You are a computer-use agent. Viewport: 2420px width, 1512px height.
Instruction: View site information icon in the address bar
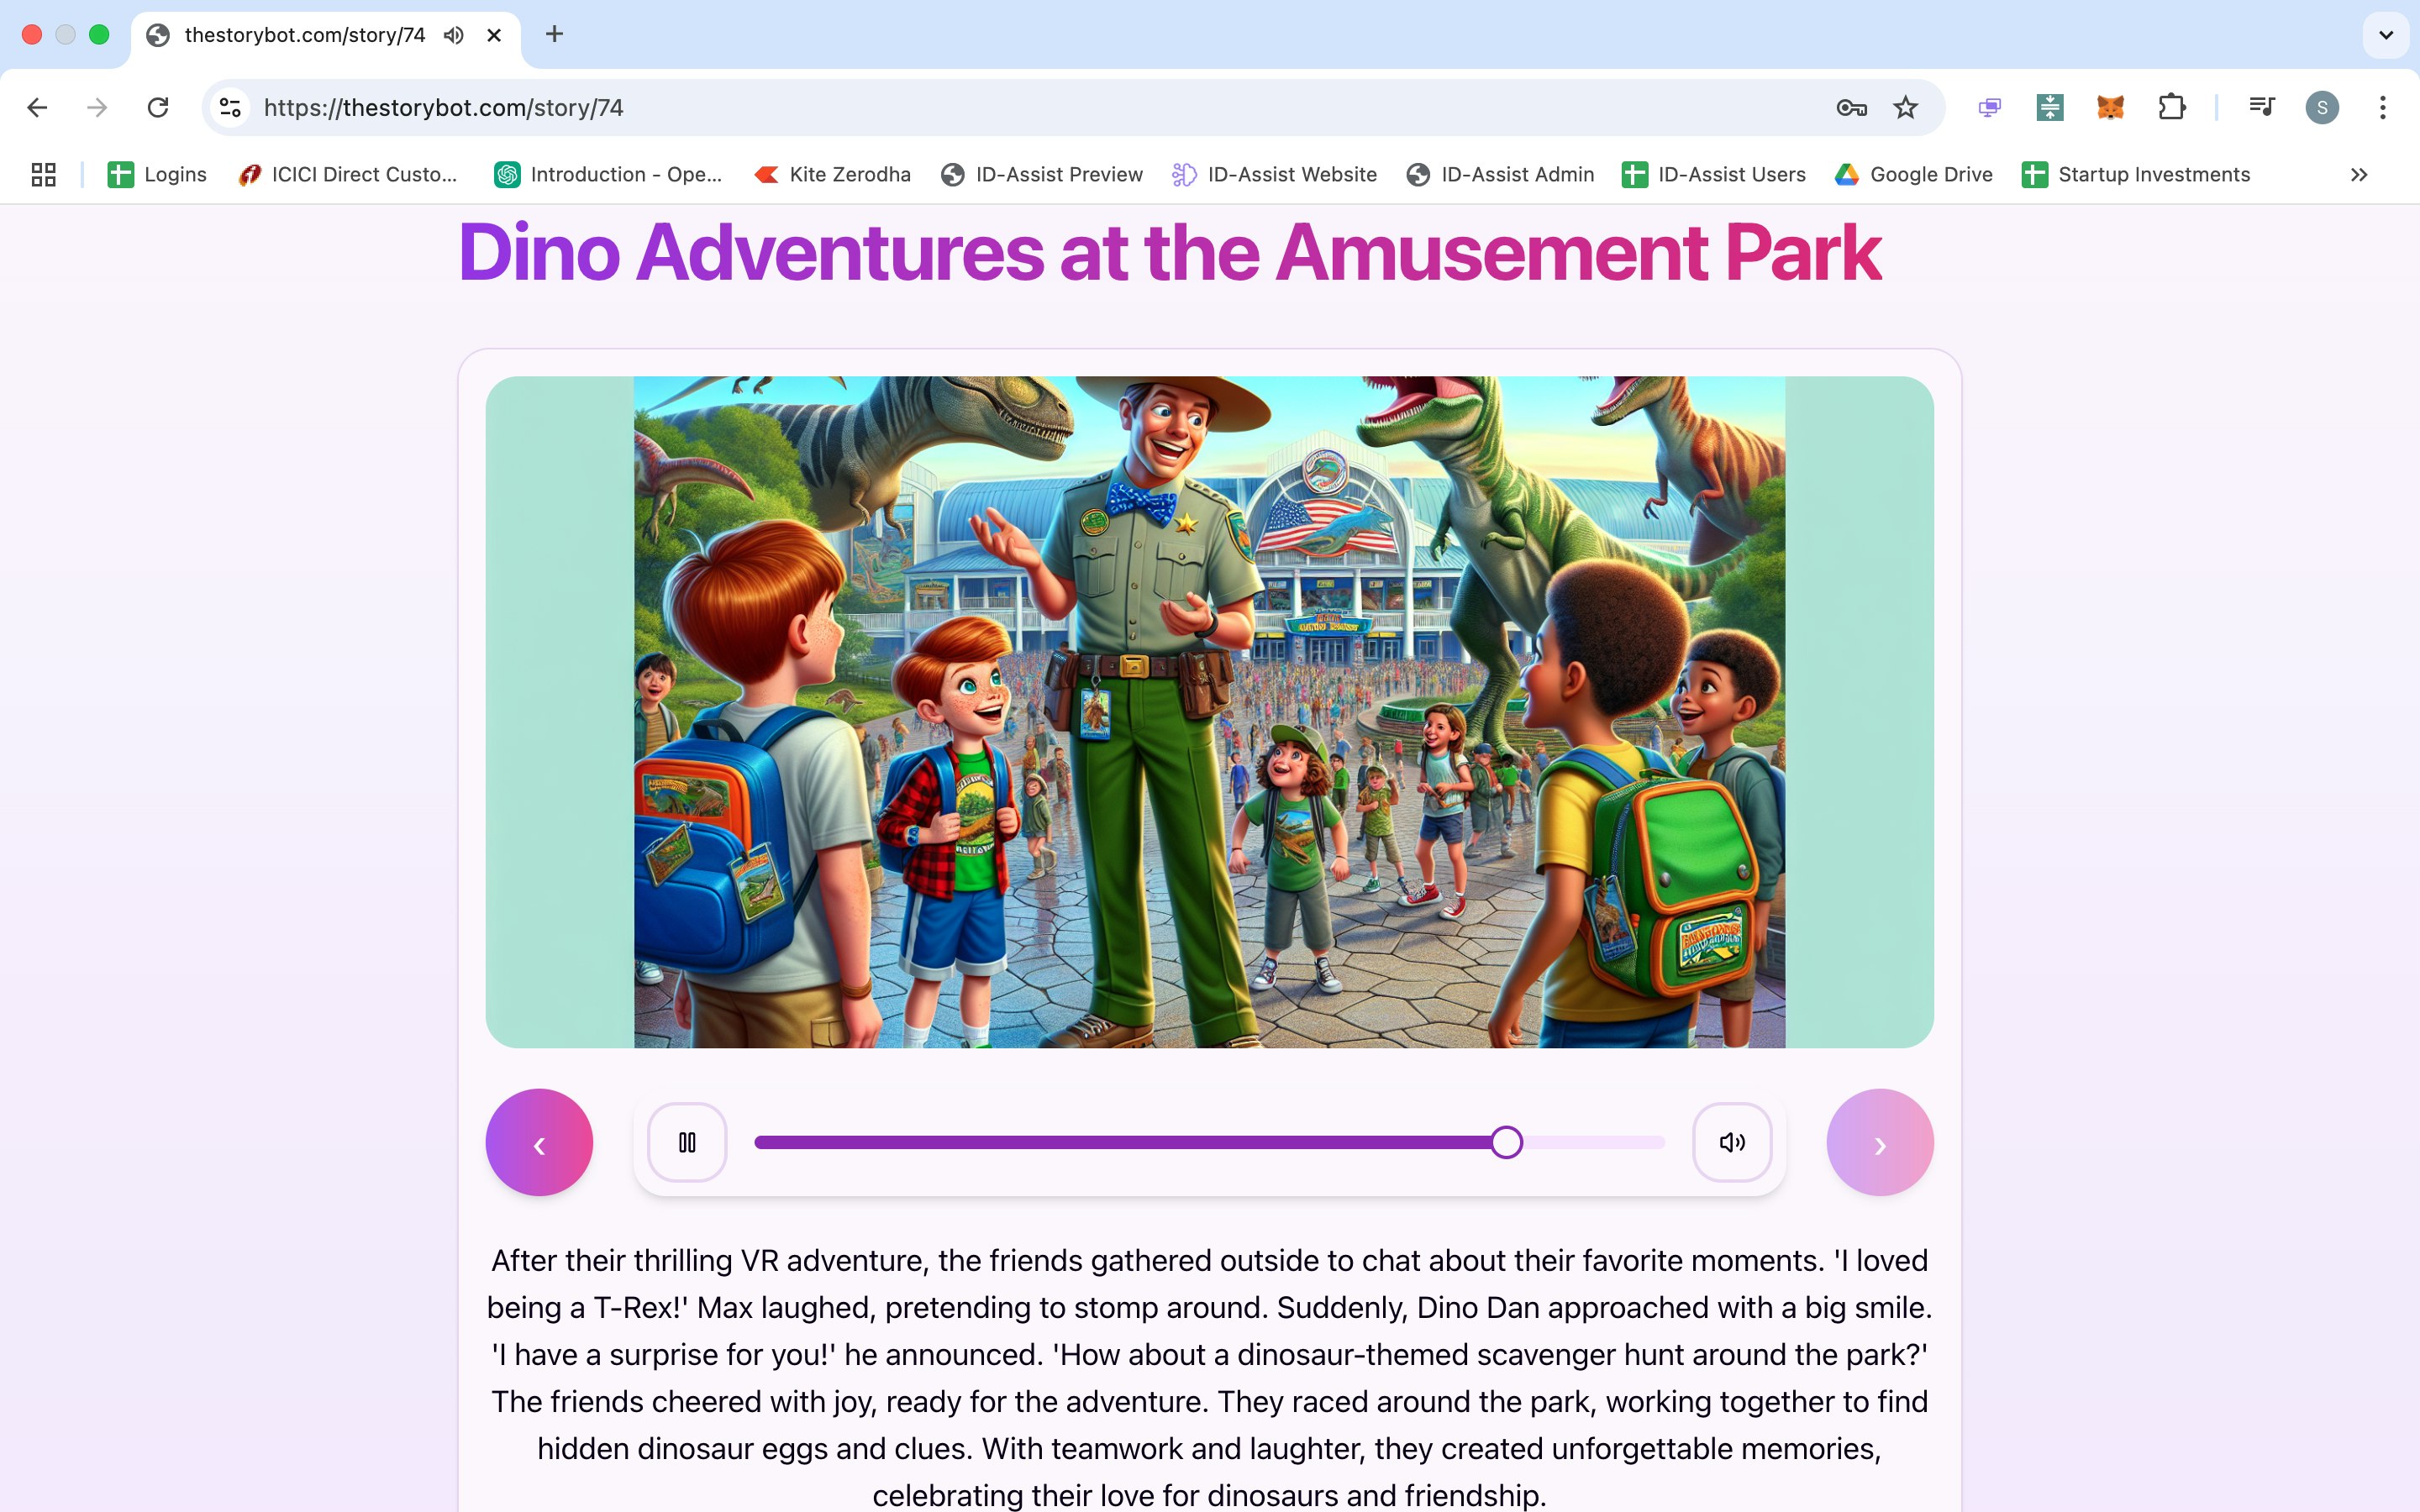[231, 107]
